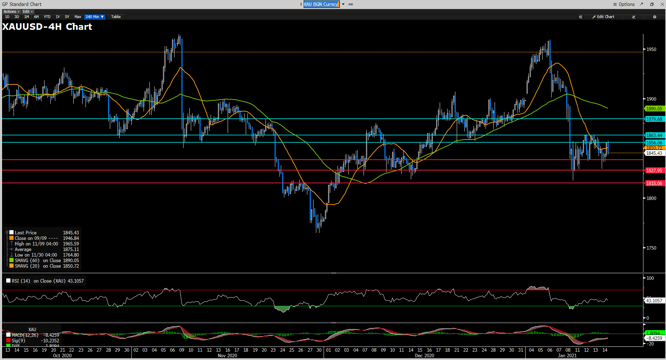The height and width of the screenshot is (360, 666).
Task: Click the 'SMAVG (60) on Close' legend label
Action: point(38,260)
